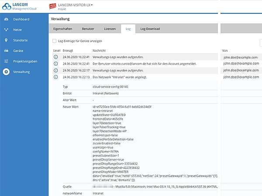Go to the Lizenzen tab
This screenshot has height=196, width=262.
(110, 29)
